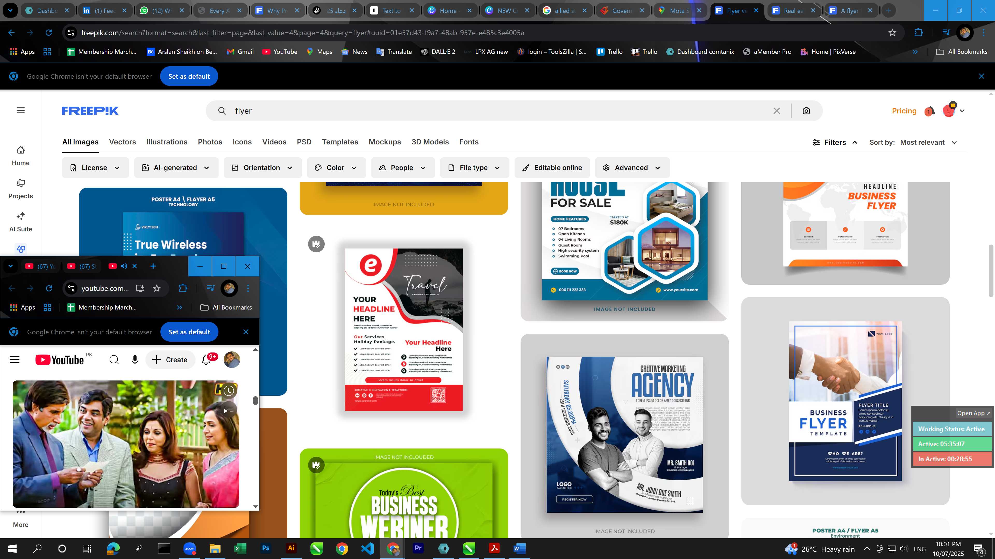
Task: Open the account avatar dropdown in Freepik
Action: click(953, 111)
